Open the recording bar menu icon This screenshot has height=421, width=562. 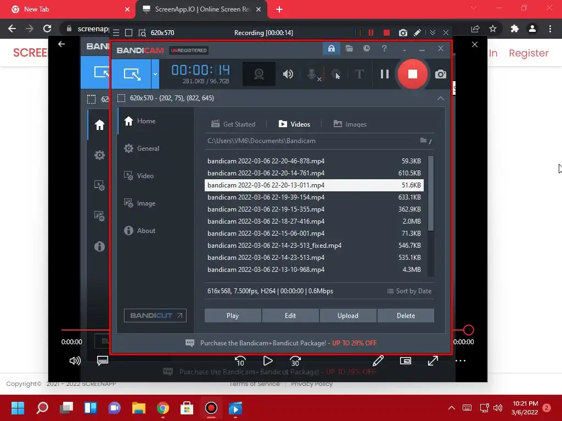pos(116,33)
